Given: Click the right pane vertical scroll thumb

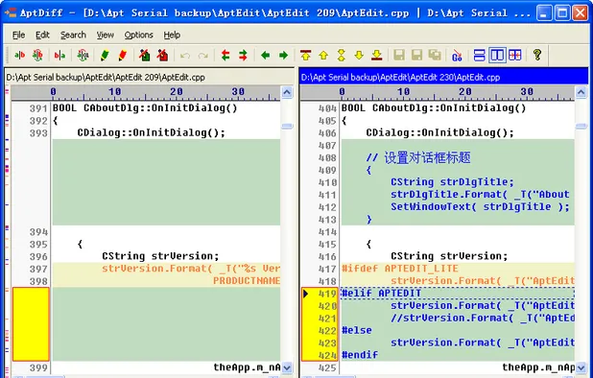Looking at the screenshot, I should pos(581,127).
